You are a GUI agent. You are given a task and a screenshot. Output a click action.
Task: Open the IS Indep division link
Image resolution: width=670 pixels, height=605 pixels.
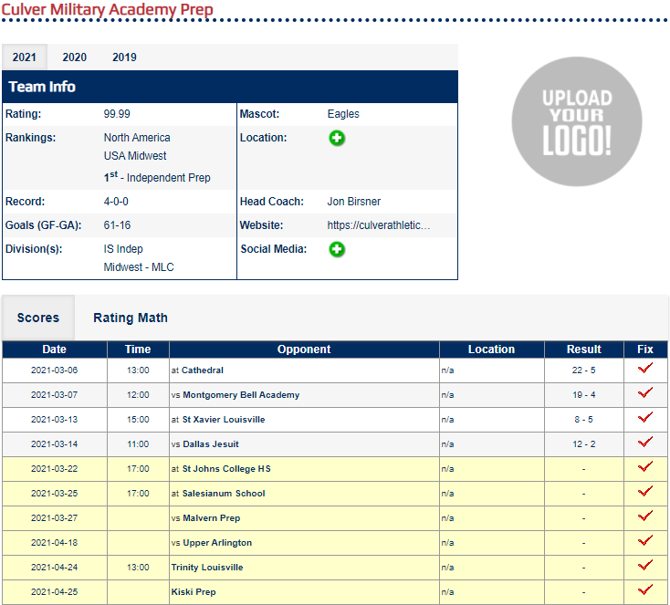click(x=123, y=249)
